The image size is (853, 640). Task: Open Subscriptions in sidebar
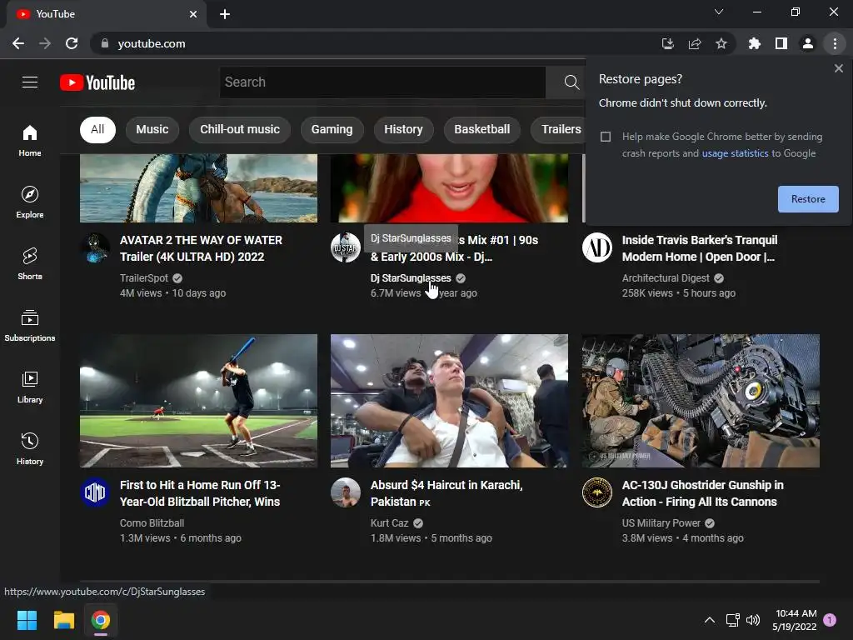pos(30,325)
